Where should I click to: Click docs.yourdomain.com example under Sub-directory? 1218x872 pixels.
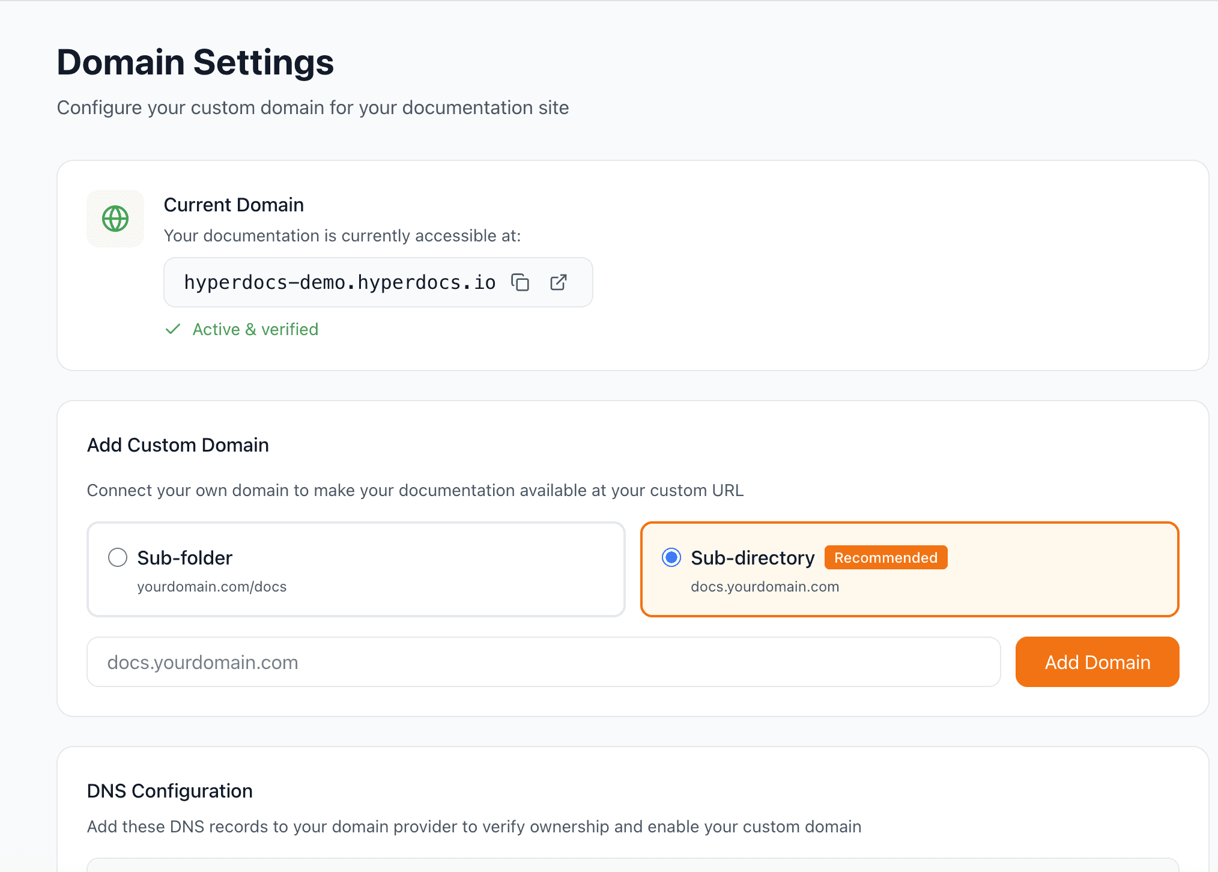(x=765, y=587)
